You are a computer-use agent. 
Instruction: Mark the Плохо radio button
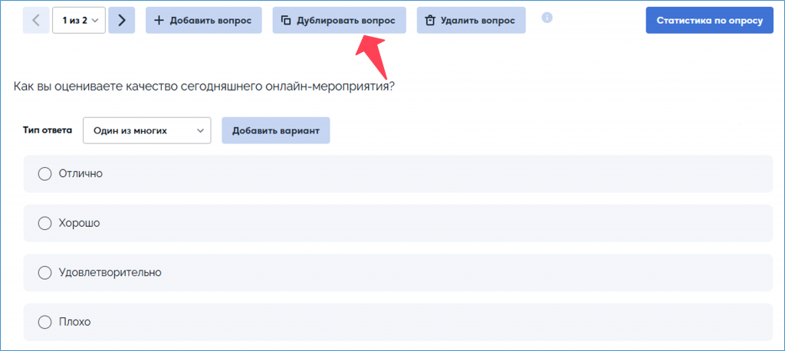coord(44,322)
